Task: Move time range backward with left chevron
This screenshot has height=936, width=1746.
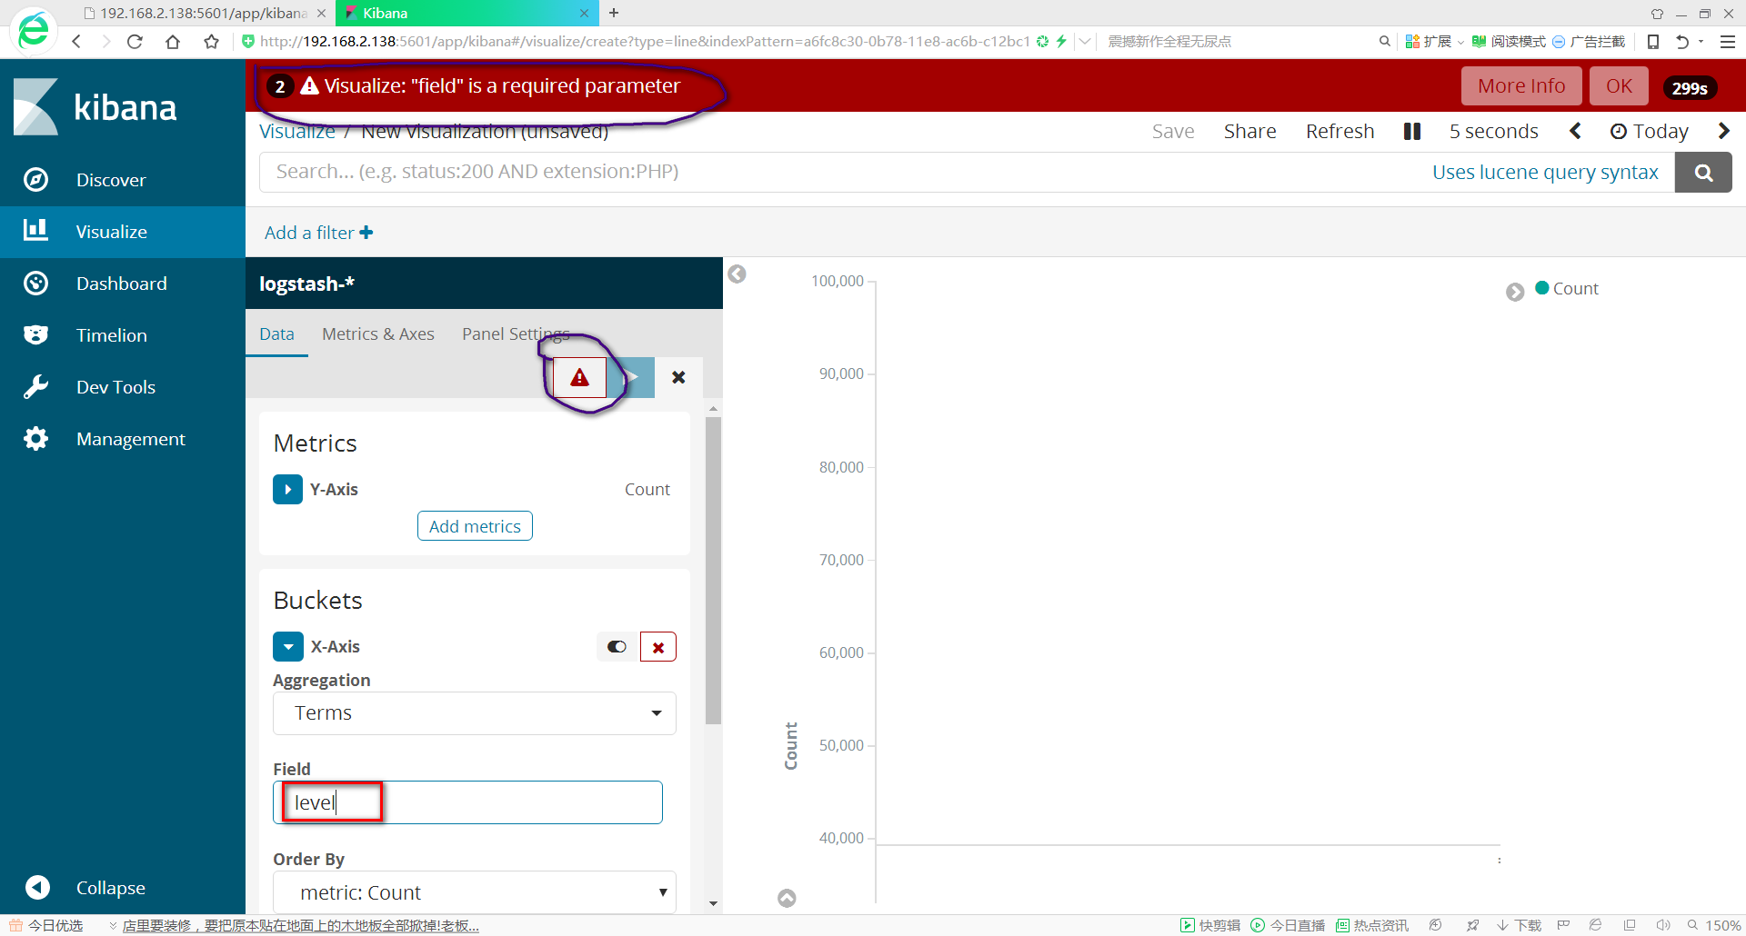Action: coord(1575,132)
